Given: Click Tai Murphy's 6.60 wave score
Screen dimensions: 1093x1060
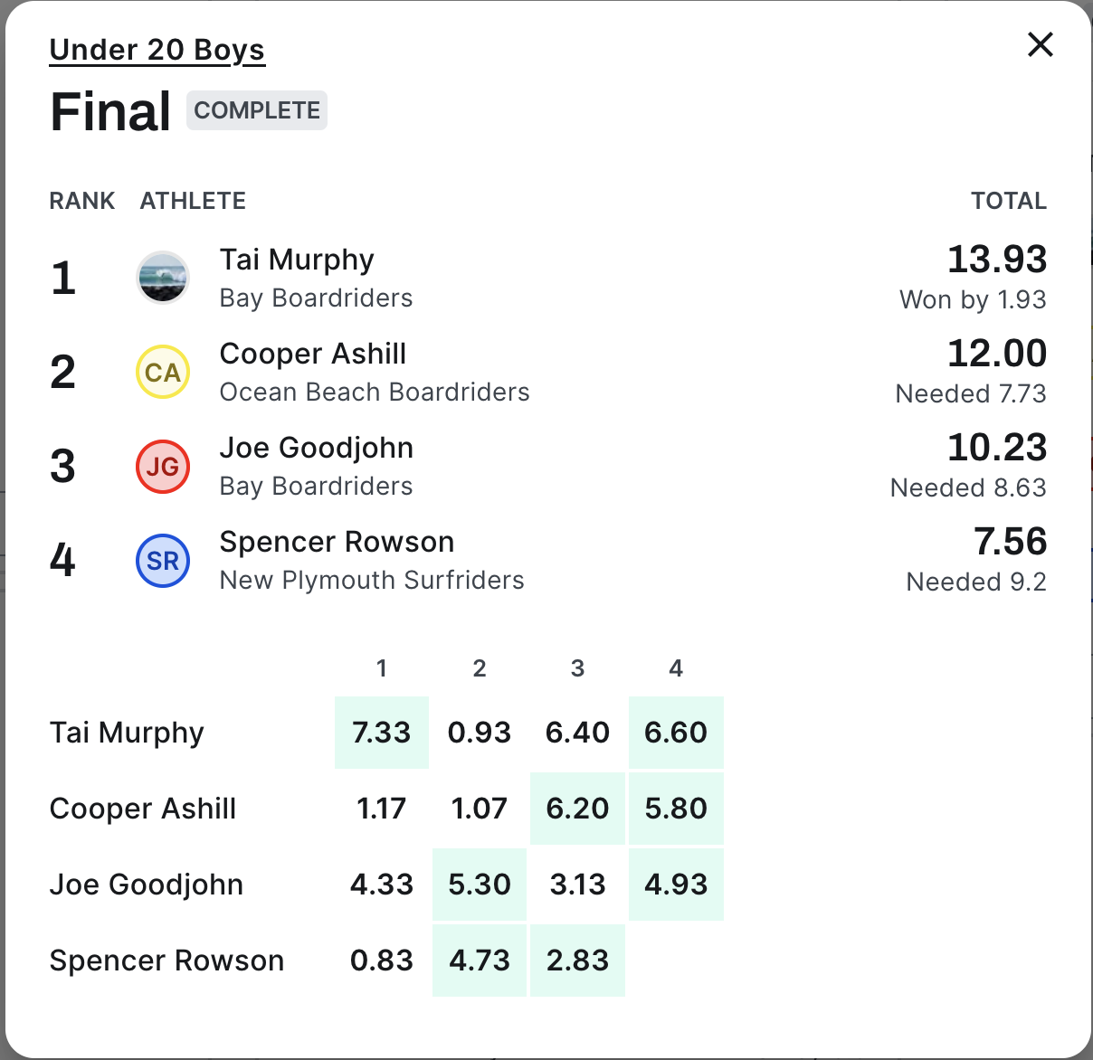Looking at the screenshot, I should coord(676,733).
